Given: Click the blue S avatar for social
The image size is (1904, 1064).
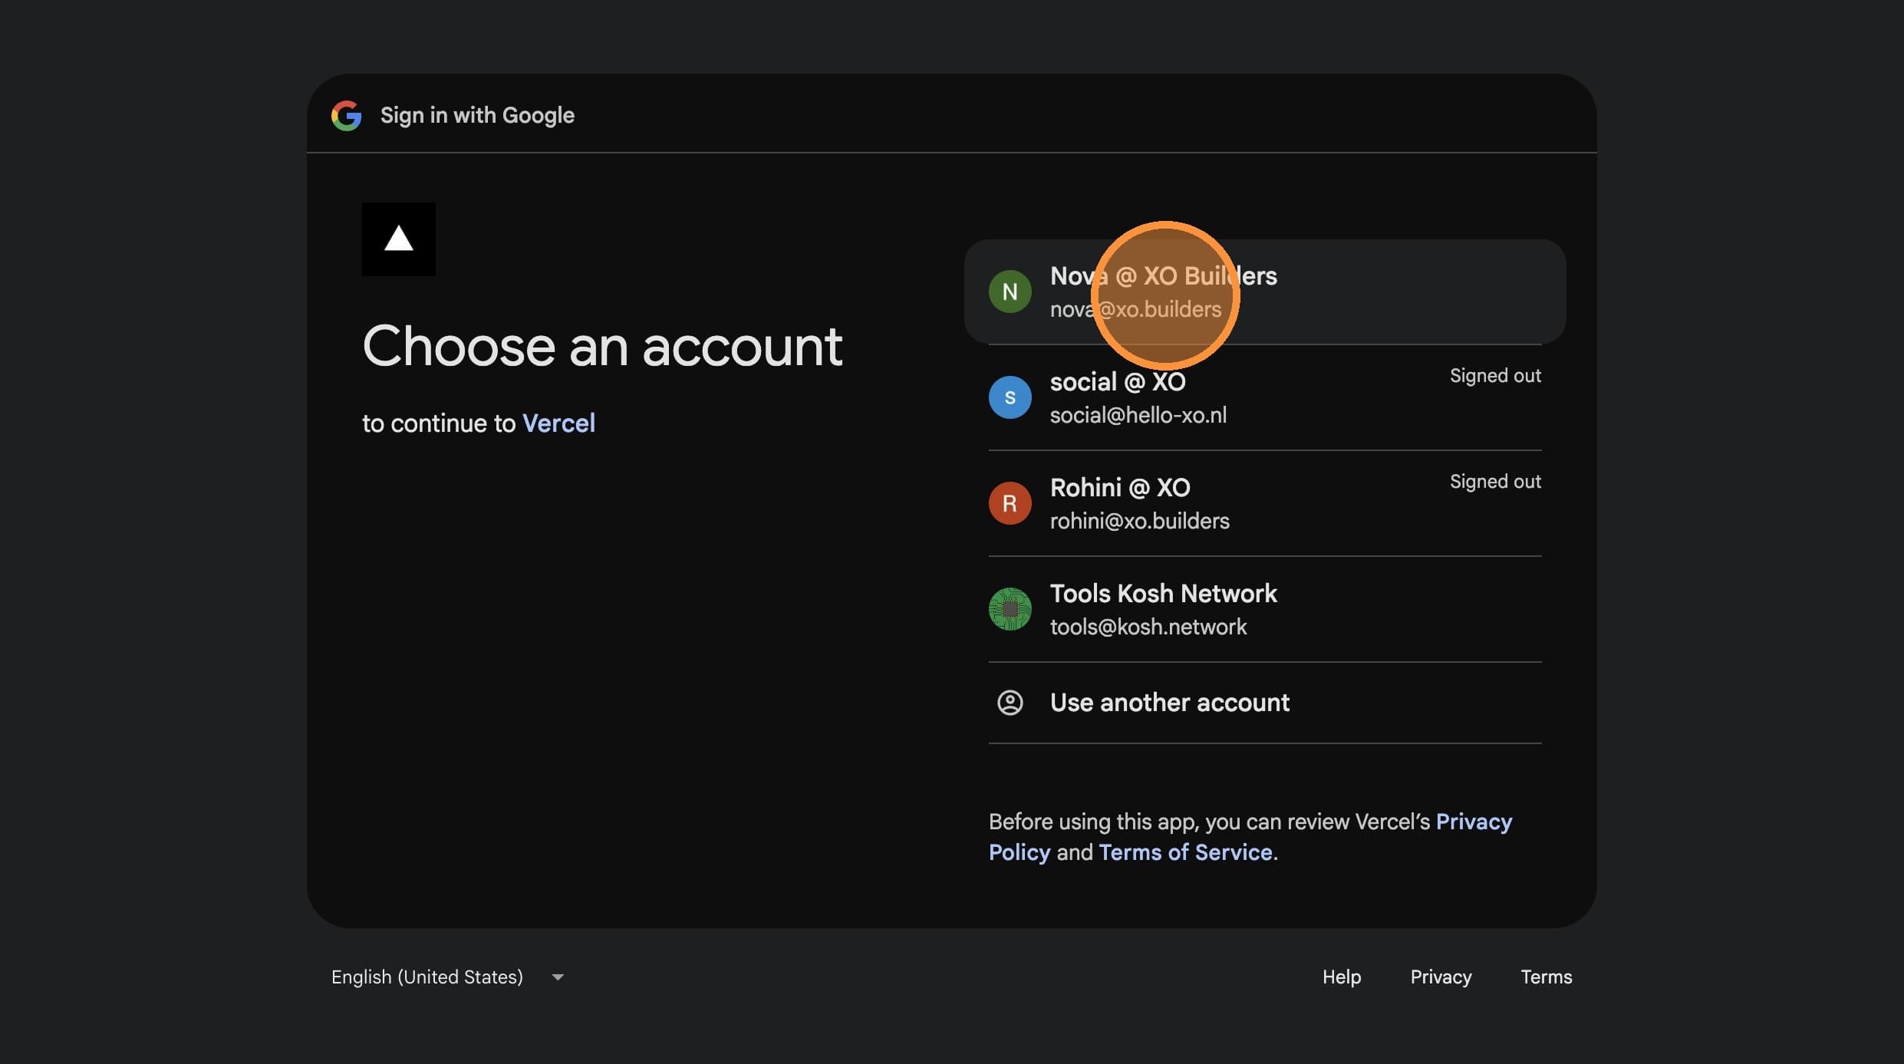Looking at the screenshot, I should [1010, 397].
